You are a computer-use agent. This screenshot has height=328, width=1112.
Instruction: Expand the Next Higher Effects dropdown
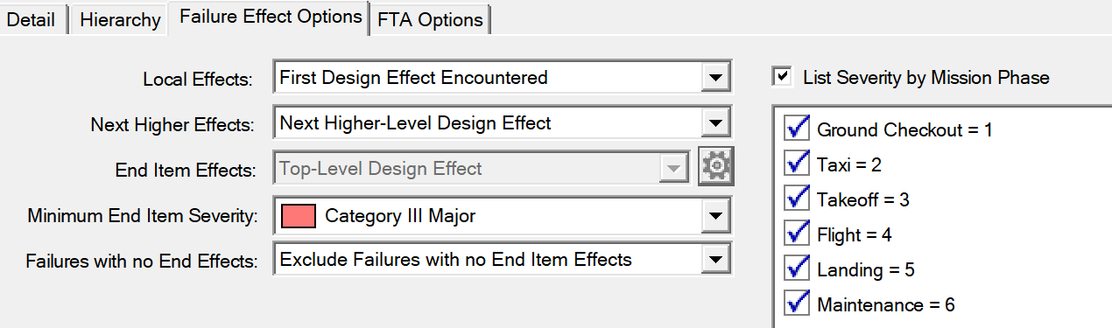coord(715,123)
